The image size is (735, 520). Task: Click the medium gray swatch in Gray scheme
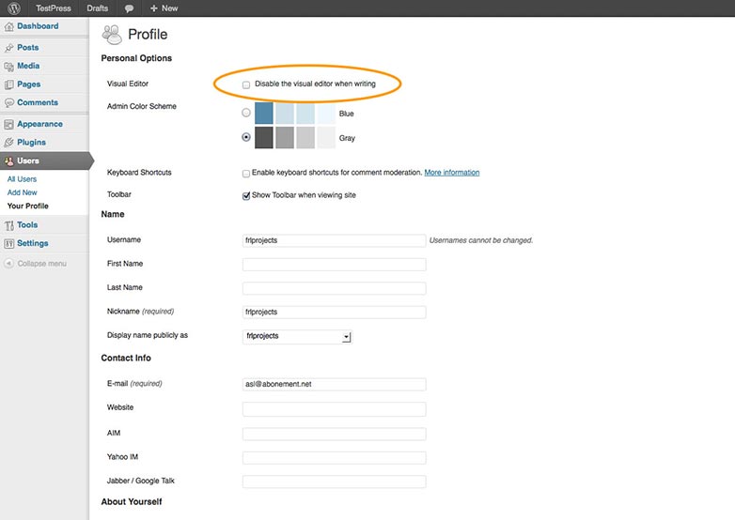tap(285, 138)
